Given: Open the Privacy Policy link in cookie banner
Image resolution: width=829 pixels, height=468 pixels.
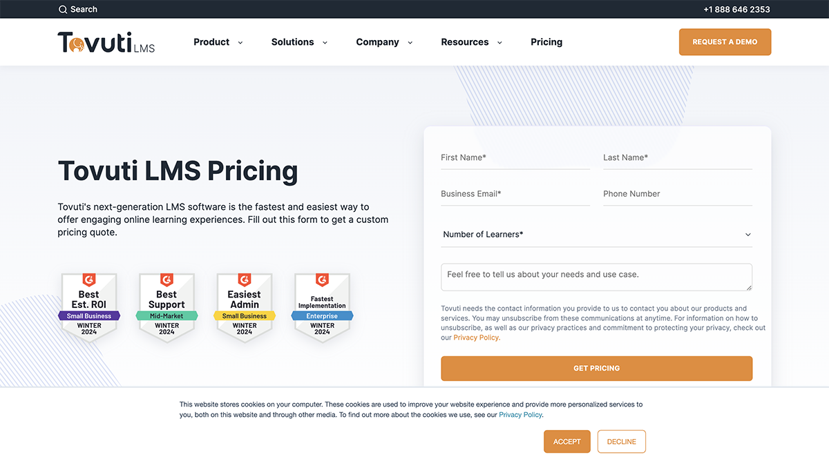Looking at the screenshot, I should [520, 415].
